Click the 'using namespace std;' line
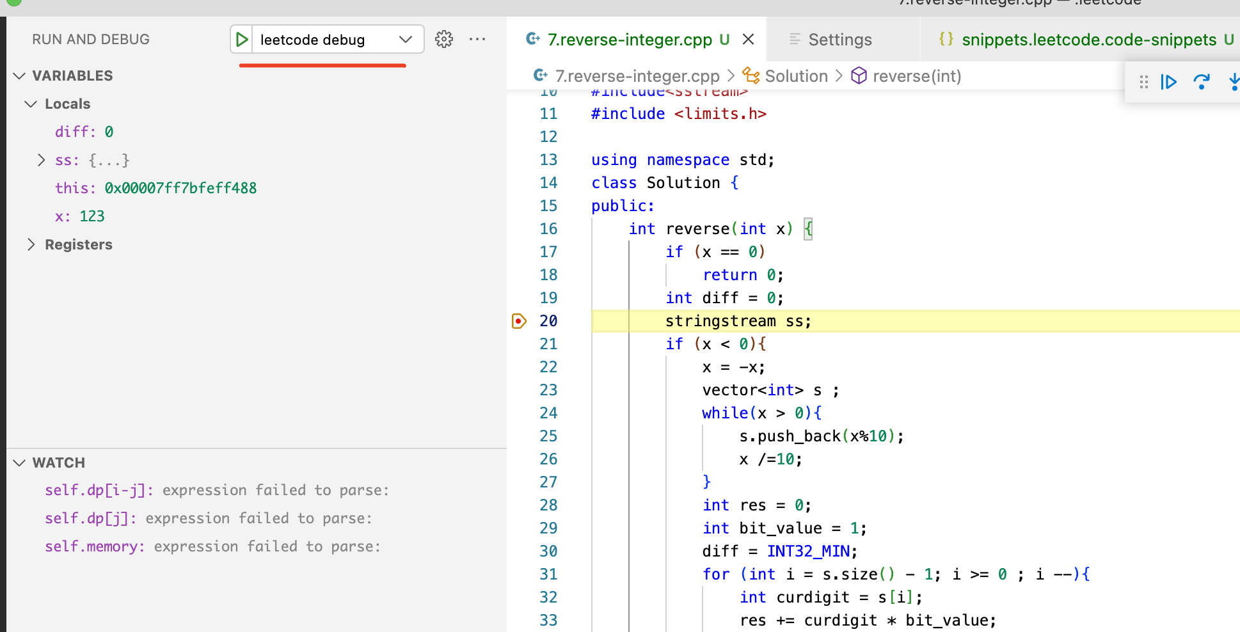Viewport: 1240px width, 632px height. 683,160
